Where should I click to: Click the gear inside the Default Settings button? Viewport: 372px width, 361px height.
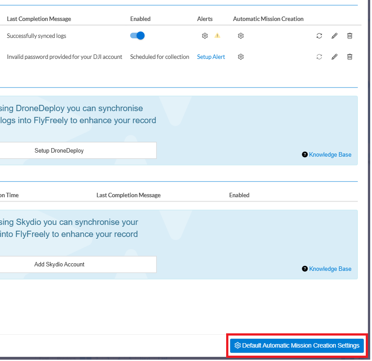(238, 345)
